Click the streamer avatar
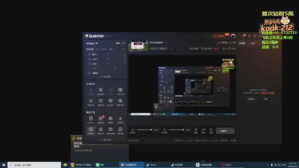The height and width of the screenshot is (168, 299). (x=233, y=36)
